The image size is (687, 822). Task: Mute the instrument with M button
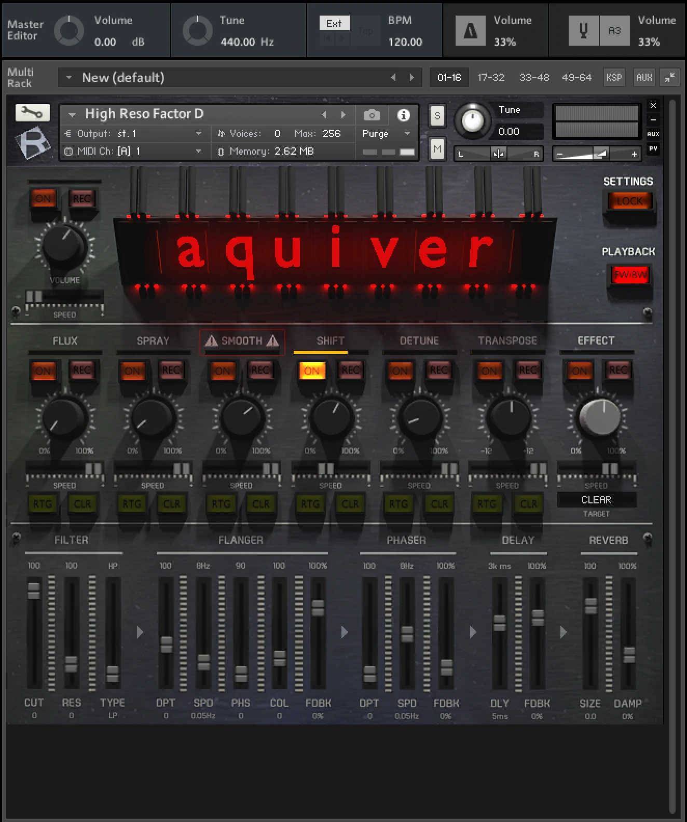pyautogui.click(x=437, y=149)
